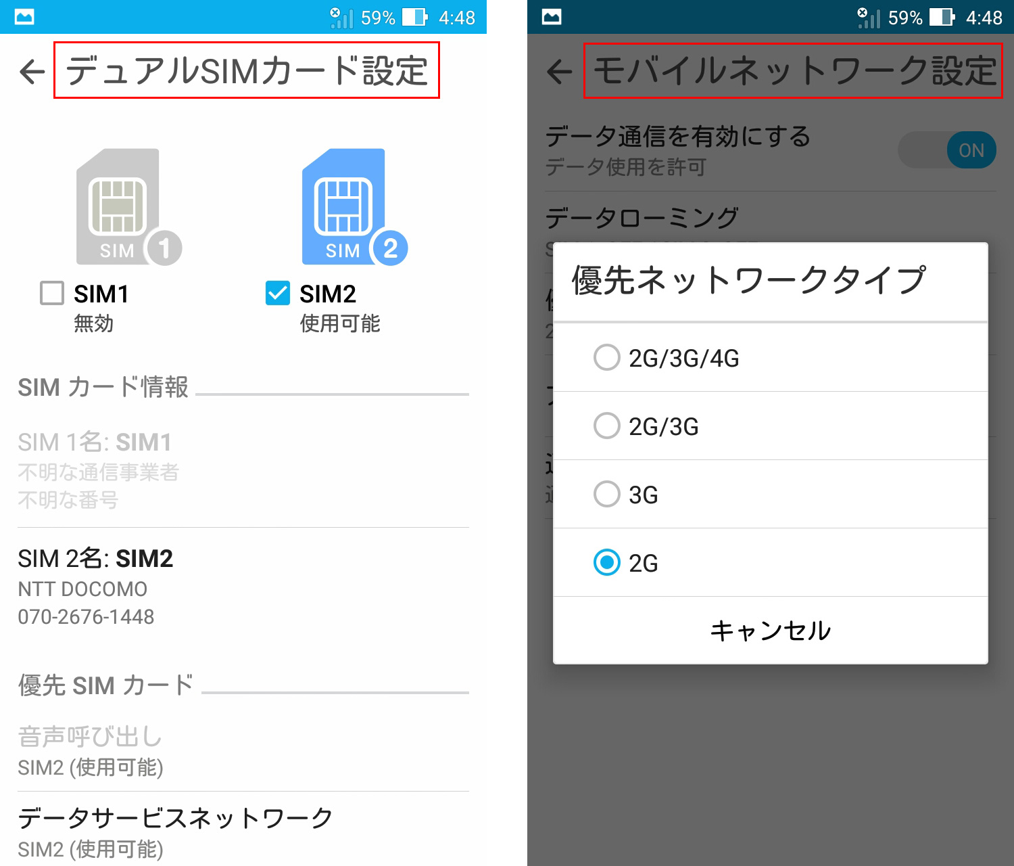Open the SIM 2名: SIM2 info entry

[243, 587]
